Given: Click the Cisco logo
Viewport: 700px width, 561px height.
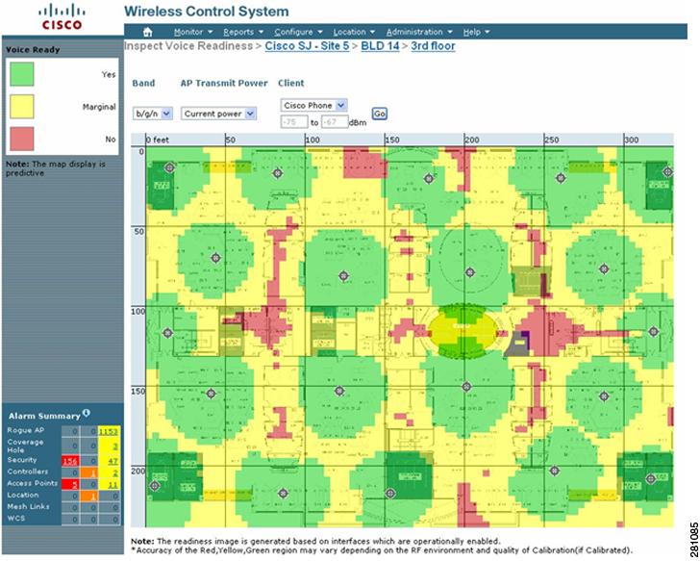Looking at the screenshot, I should [x=62, y=16].
